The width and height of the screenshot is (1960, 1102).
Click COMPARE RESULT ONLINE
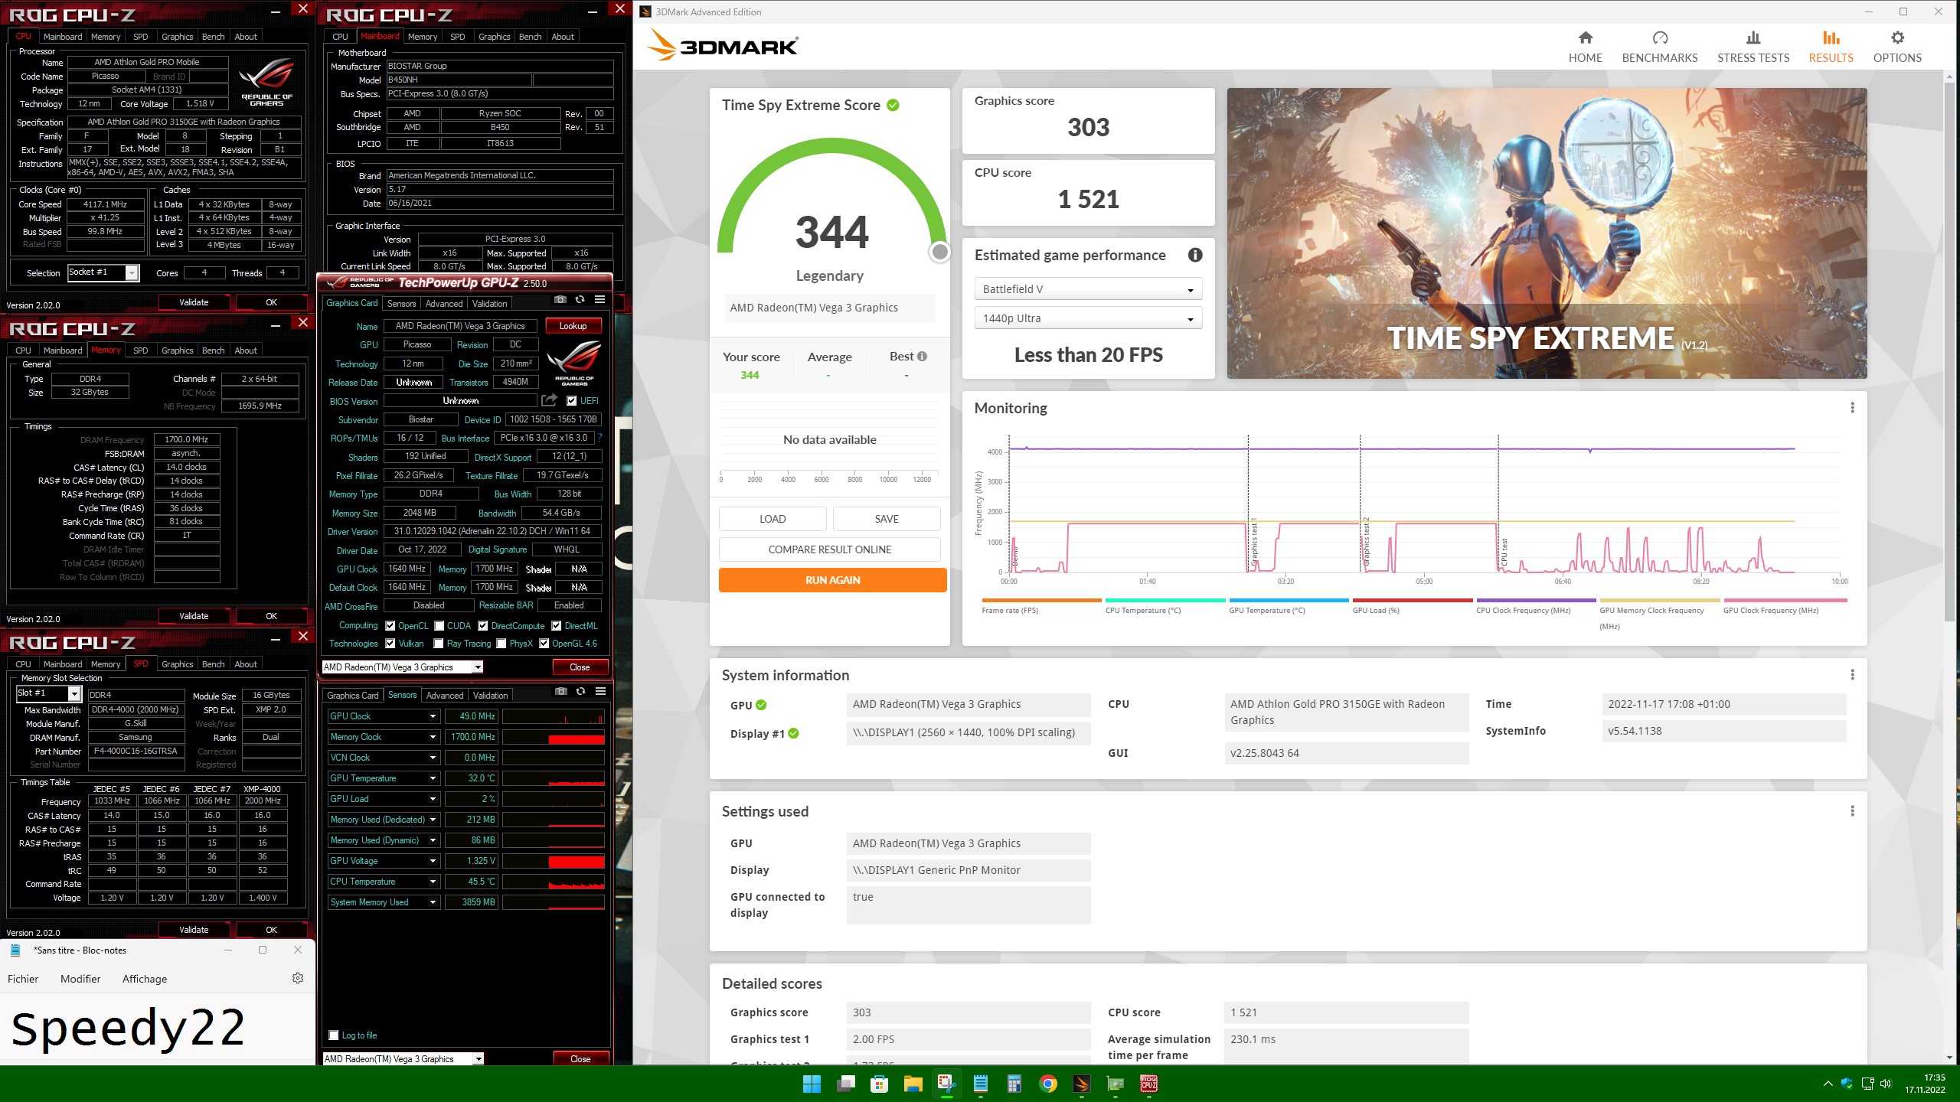829,549
